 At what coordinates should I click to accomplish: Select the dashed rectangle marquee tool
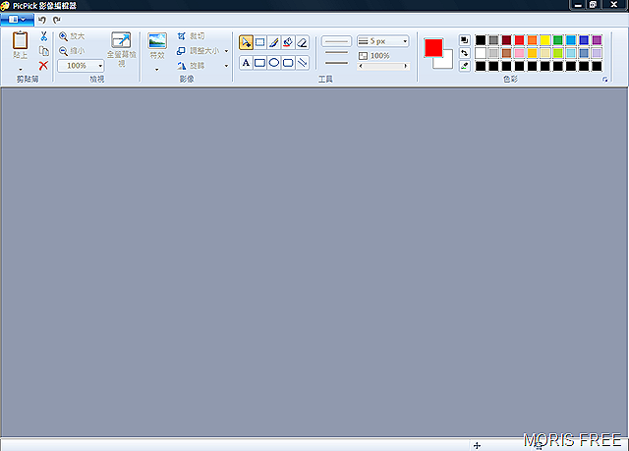(x=259, y=42)
